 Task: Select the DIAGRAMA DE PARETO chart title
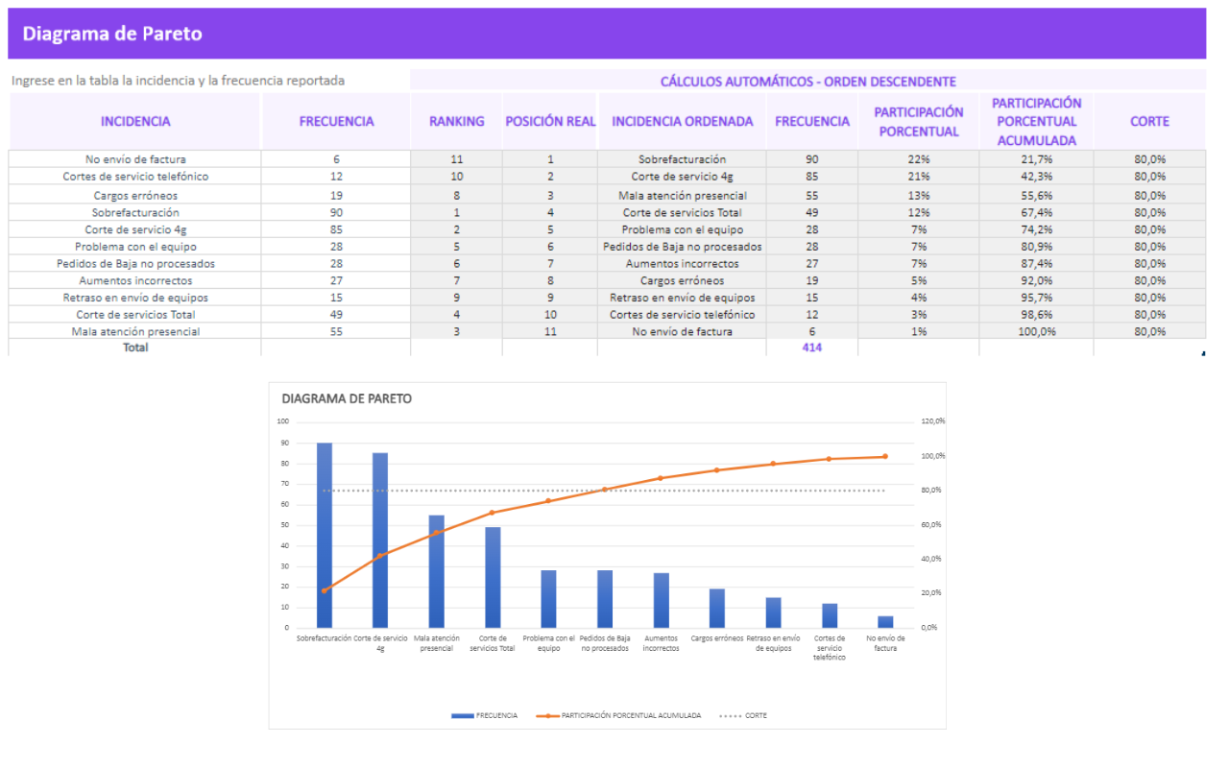pos(347,398)
